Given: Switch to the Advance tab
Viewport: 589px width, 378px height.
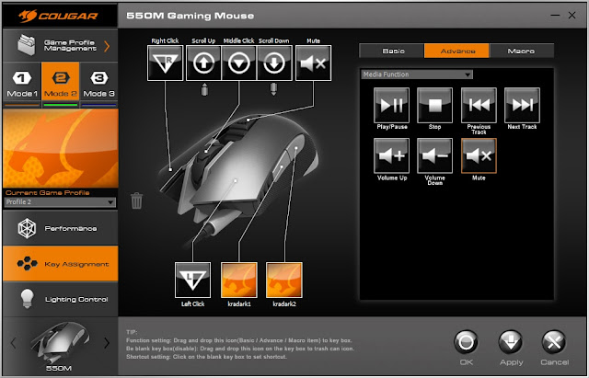Looking at the screenshot, I should coord(456,51).
